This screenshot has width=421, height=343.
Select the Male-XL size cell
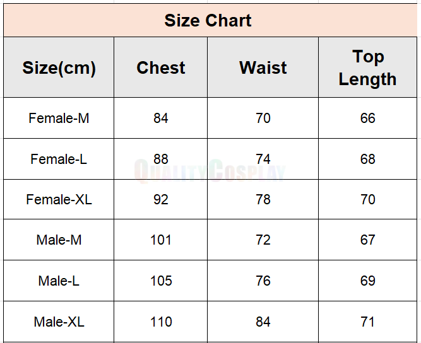(59, 322)
